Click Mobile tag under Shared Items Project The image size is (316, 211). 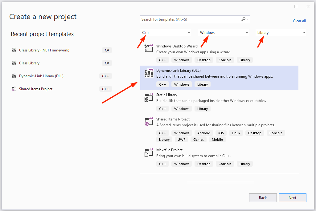click(217, 140)
